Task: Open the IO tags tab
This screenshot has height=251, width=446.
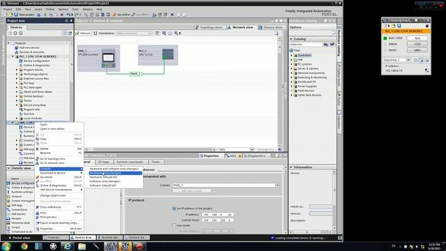Action: (103, 162)
